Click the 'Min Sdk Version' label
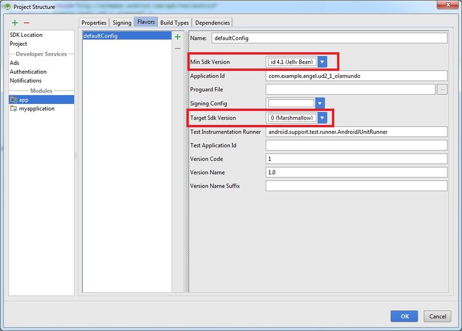462x331 pixels. [x=210, y=62]
